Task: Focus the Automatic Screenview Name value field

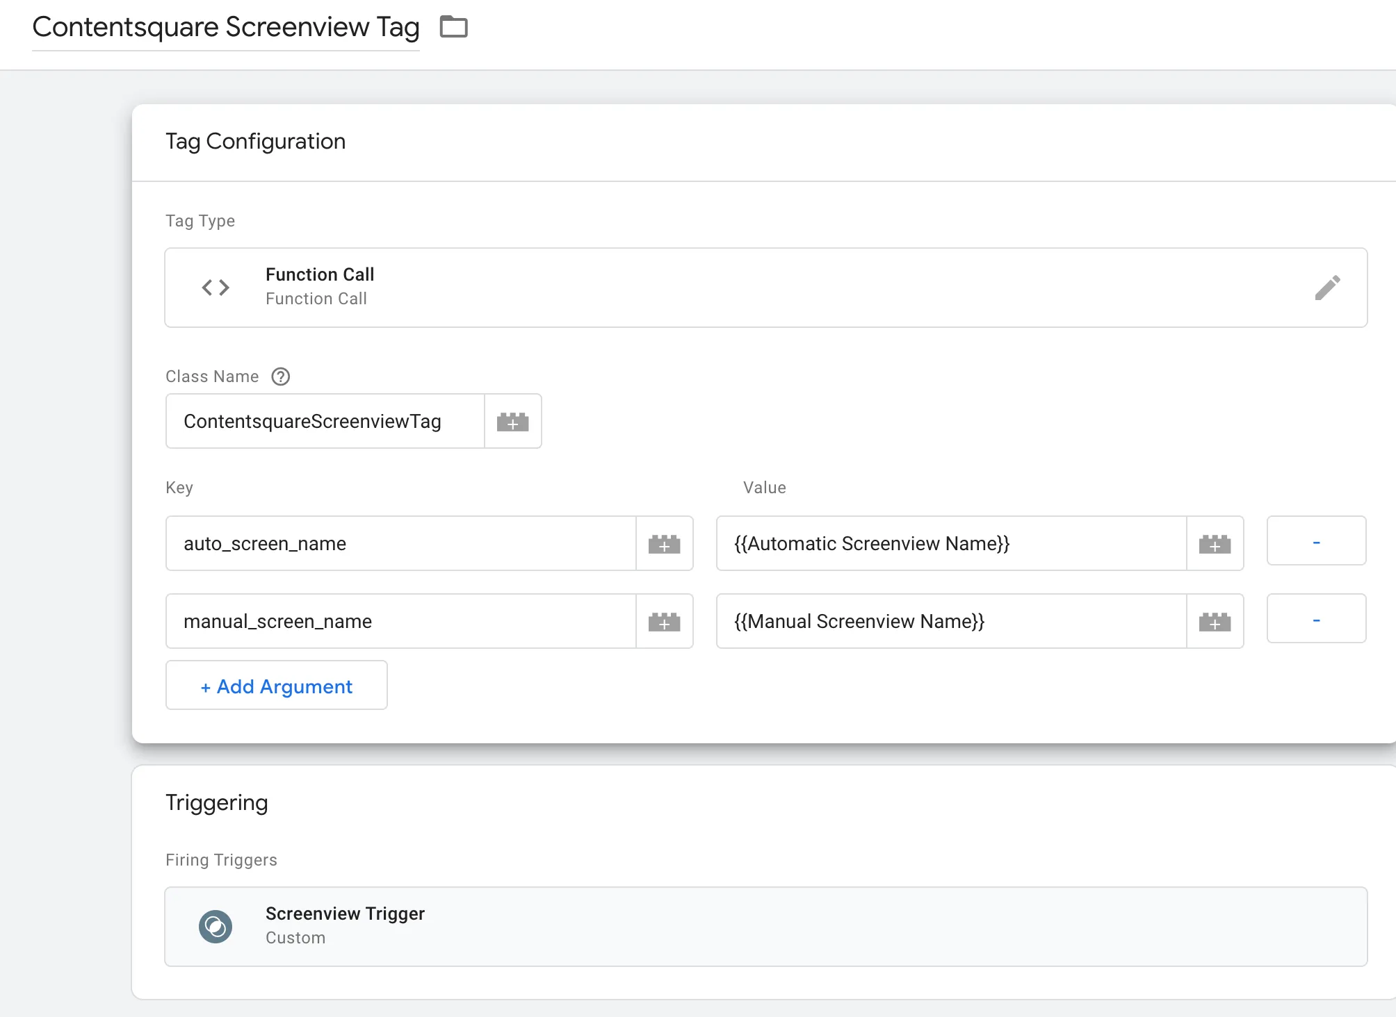Action: point(950,544)
